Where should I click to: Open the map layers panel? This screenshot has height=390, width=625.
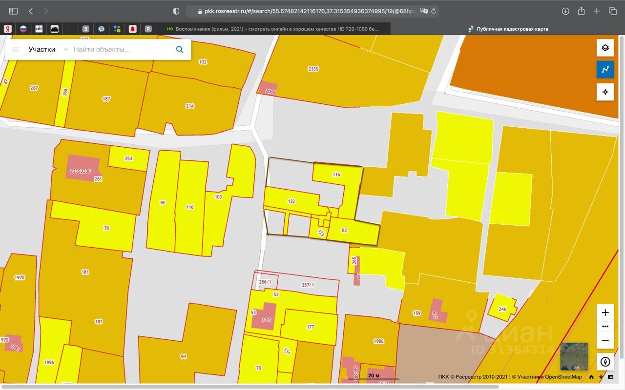click(x=605, y=48)
